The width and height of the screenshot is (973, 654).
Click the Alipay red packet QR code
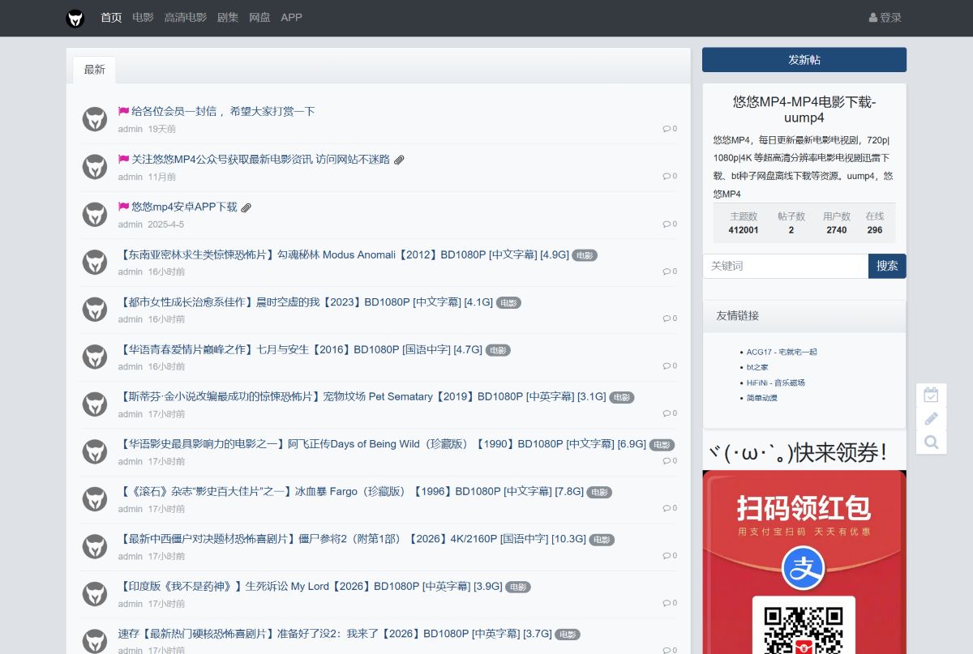804,628
